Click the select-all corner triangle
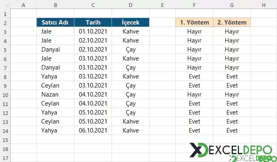277x162 pixels. click(x=7, y=5)
